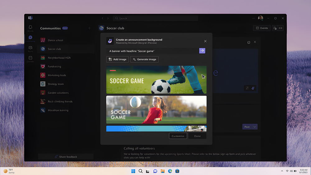Open the clock and date in tray

click(304, 171)
